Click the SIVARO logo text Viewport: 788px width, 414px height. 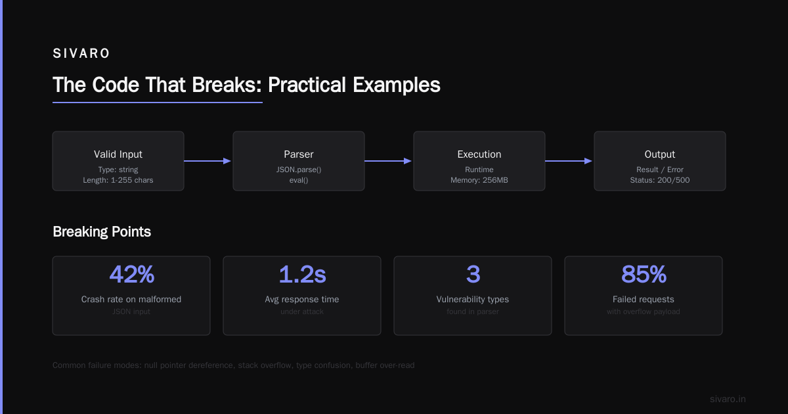pyautogui.click(x=81, y=54)
